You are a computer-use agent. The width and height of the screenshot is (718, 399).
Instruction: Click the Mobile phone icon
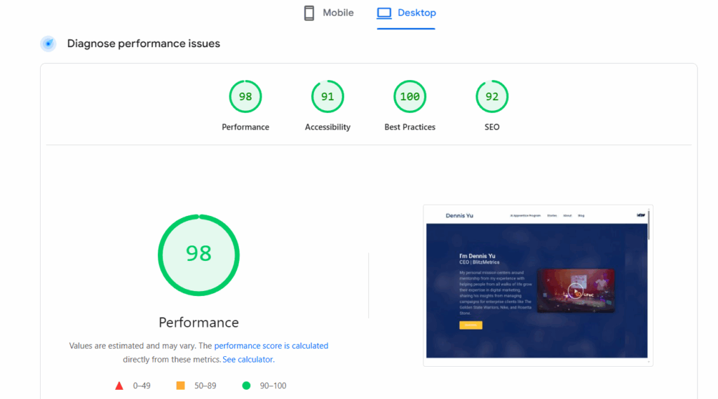[309, 13]
